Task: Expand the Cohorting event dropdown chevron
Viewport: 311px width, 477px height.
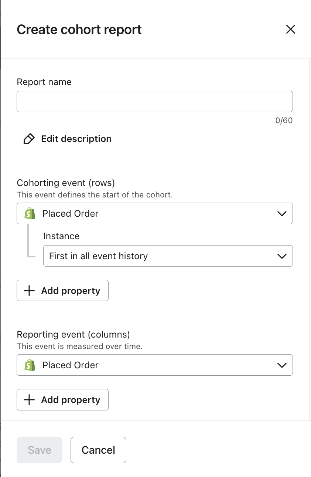Action: tap(282, 214)
